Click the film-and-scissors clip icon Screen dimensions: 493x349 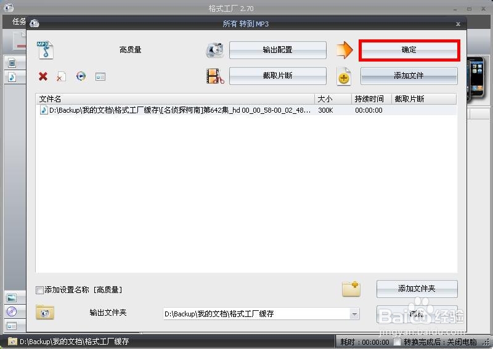(215, 76)
